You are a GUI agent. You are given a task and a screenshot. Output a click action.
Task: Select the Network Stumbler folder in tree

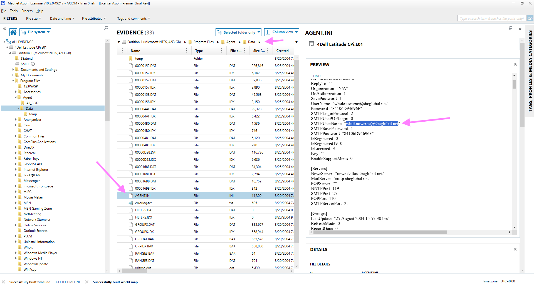[37, 219]
